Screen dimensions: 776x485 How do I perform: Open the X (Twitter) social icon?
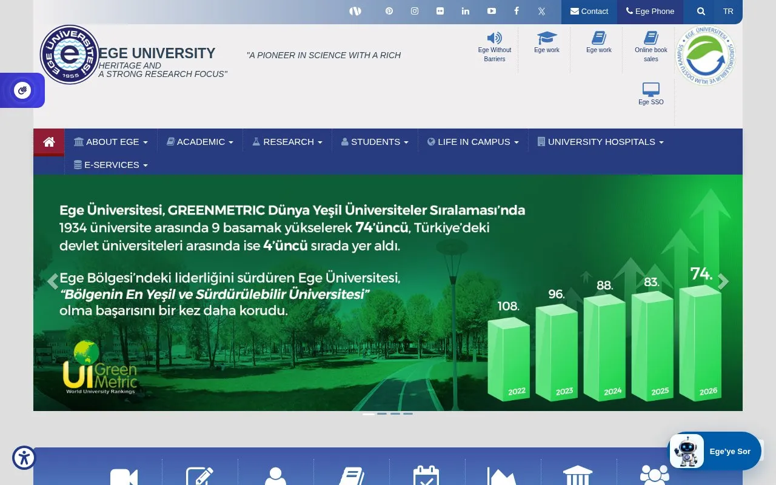(x=542, y=11)
